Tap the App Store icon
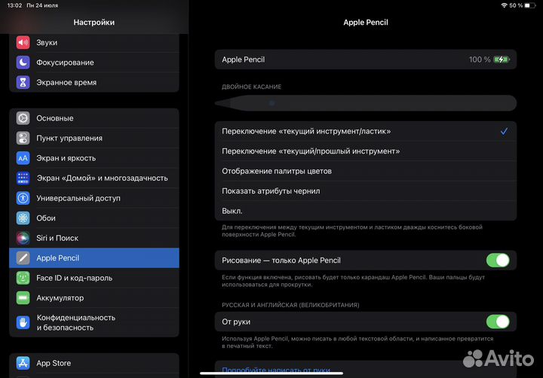This screenshot has width=543, height=378. (23, 363)
